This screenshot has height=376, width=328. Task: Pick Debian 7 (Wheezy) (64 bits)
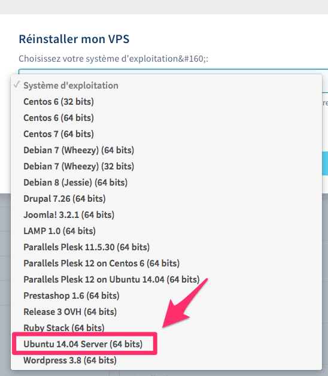click(x=166, y=150)
